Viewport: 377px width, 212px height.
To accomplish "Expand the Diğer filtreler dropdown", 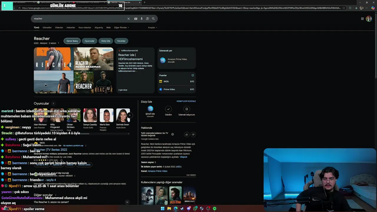I will click(x=121, y=27).
